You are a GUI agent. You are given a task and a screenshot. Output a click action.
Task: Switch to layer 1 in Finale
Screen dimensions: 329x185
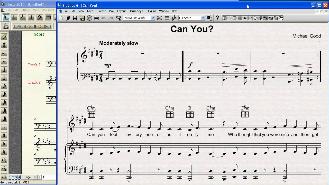(x=10, y=177)
